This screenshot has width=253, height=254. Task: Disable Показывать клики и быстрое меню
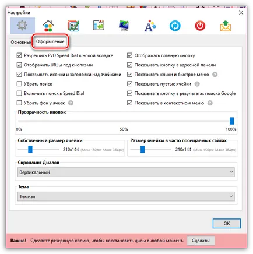(x=129, y=75)
